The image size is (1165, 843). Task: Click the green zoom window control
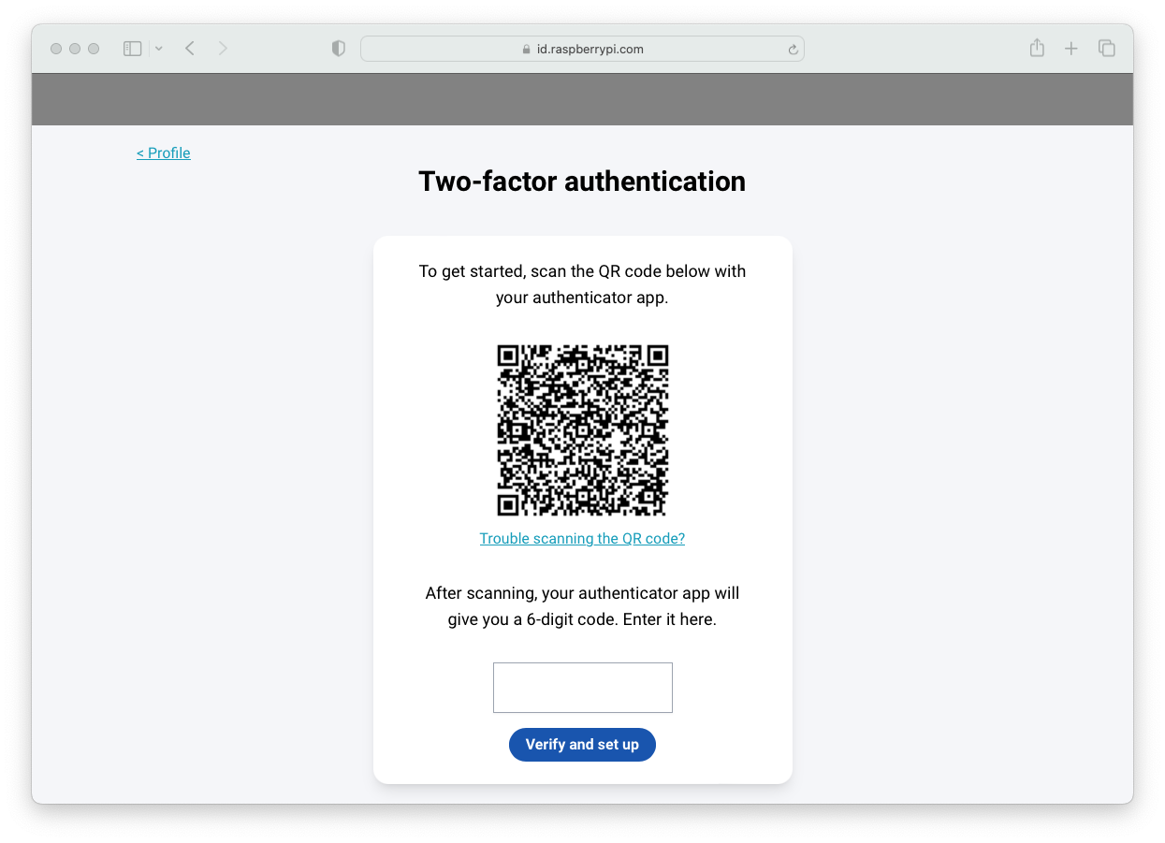pos(93,48)
